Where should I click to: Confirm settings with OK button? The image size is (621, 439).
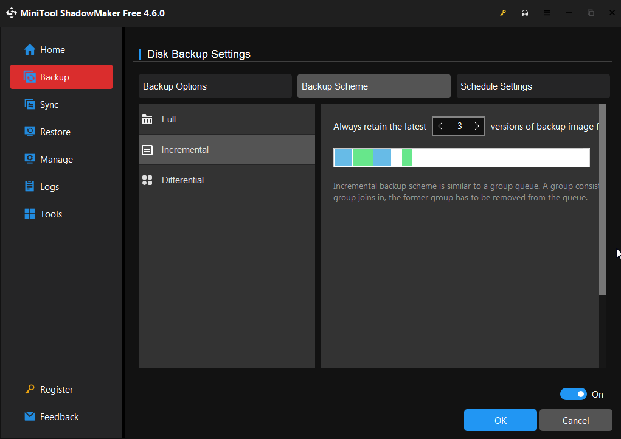[x=501, y=420]
